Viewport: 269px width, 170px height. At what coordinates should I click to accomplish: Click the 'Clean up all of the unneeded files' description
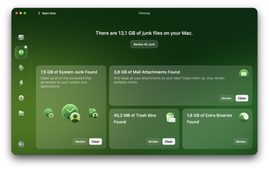(66, 82)
